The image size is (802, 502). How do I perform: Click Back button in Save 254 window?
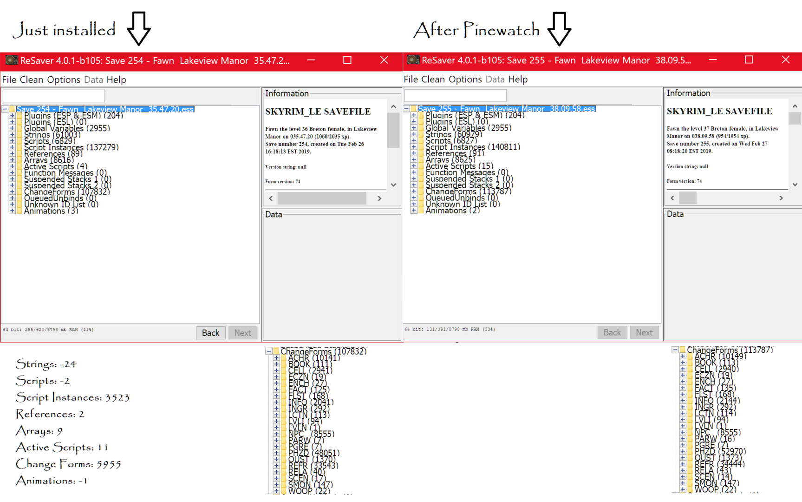[210, 333]
